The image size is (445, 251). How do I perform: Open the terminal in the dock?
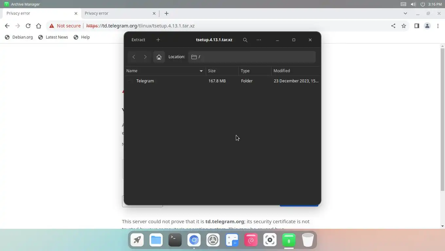point(175,240)
